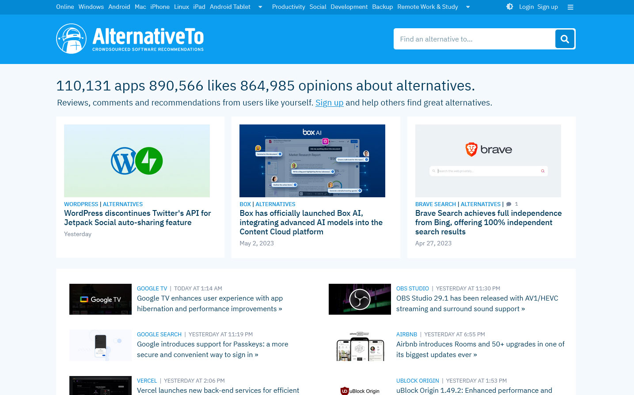The width and height of the screenshot is (634, 395).
Task: Click the comment bubble icon on Brave article
Action: 509,204
